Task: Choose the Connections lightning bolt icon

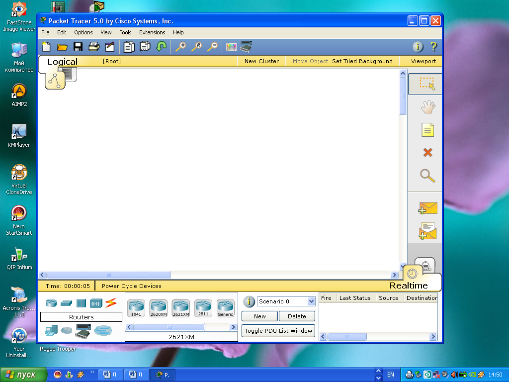Action: 111,303
